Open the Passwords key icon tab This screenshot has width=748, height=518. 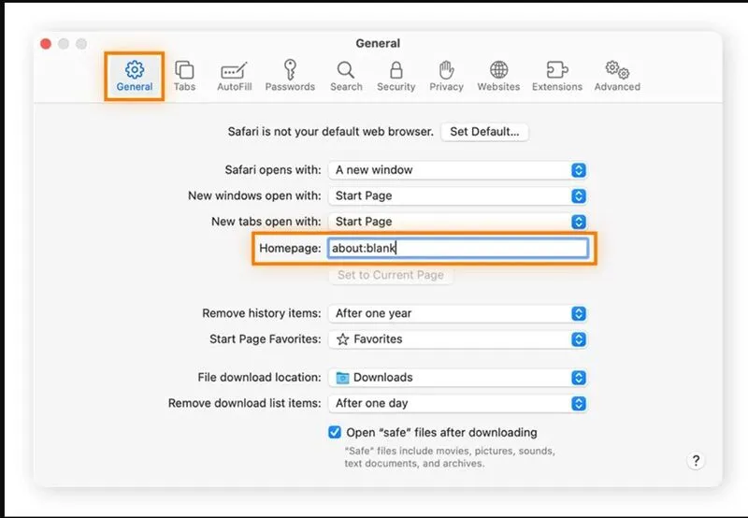[290, 77]
